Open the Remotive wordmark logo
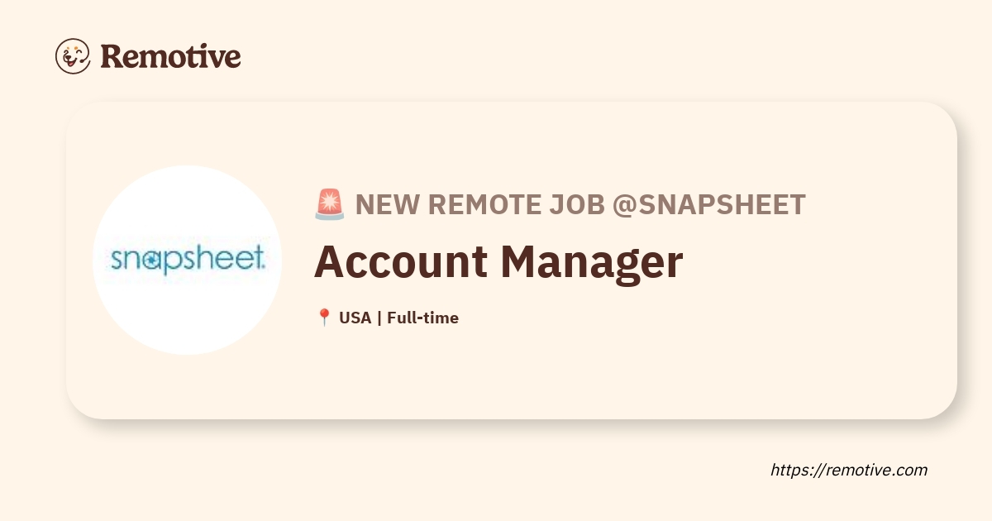The width and height of the screenshot is (992, 521). point(170,56)
